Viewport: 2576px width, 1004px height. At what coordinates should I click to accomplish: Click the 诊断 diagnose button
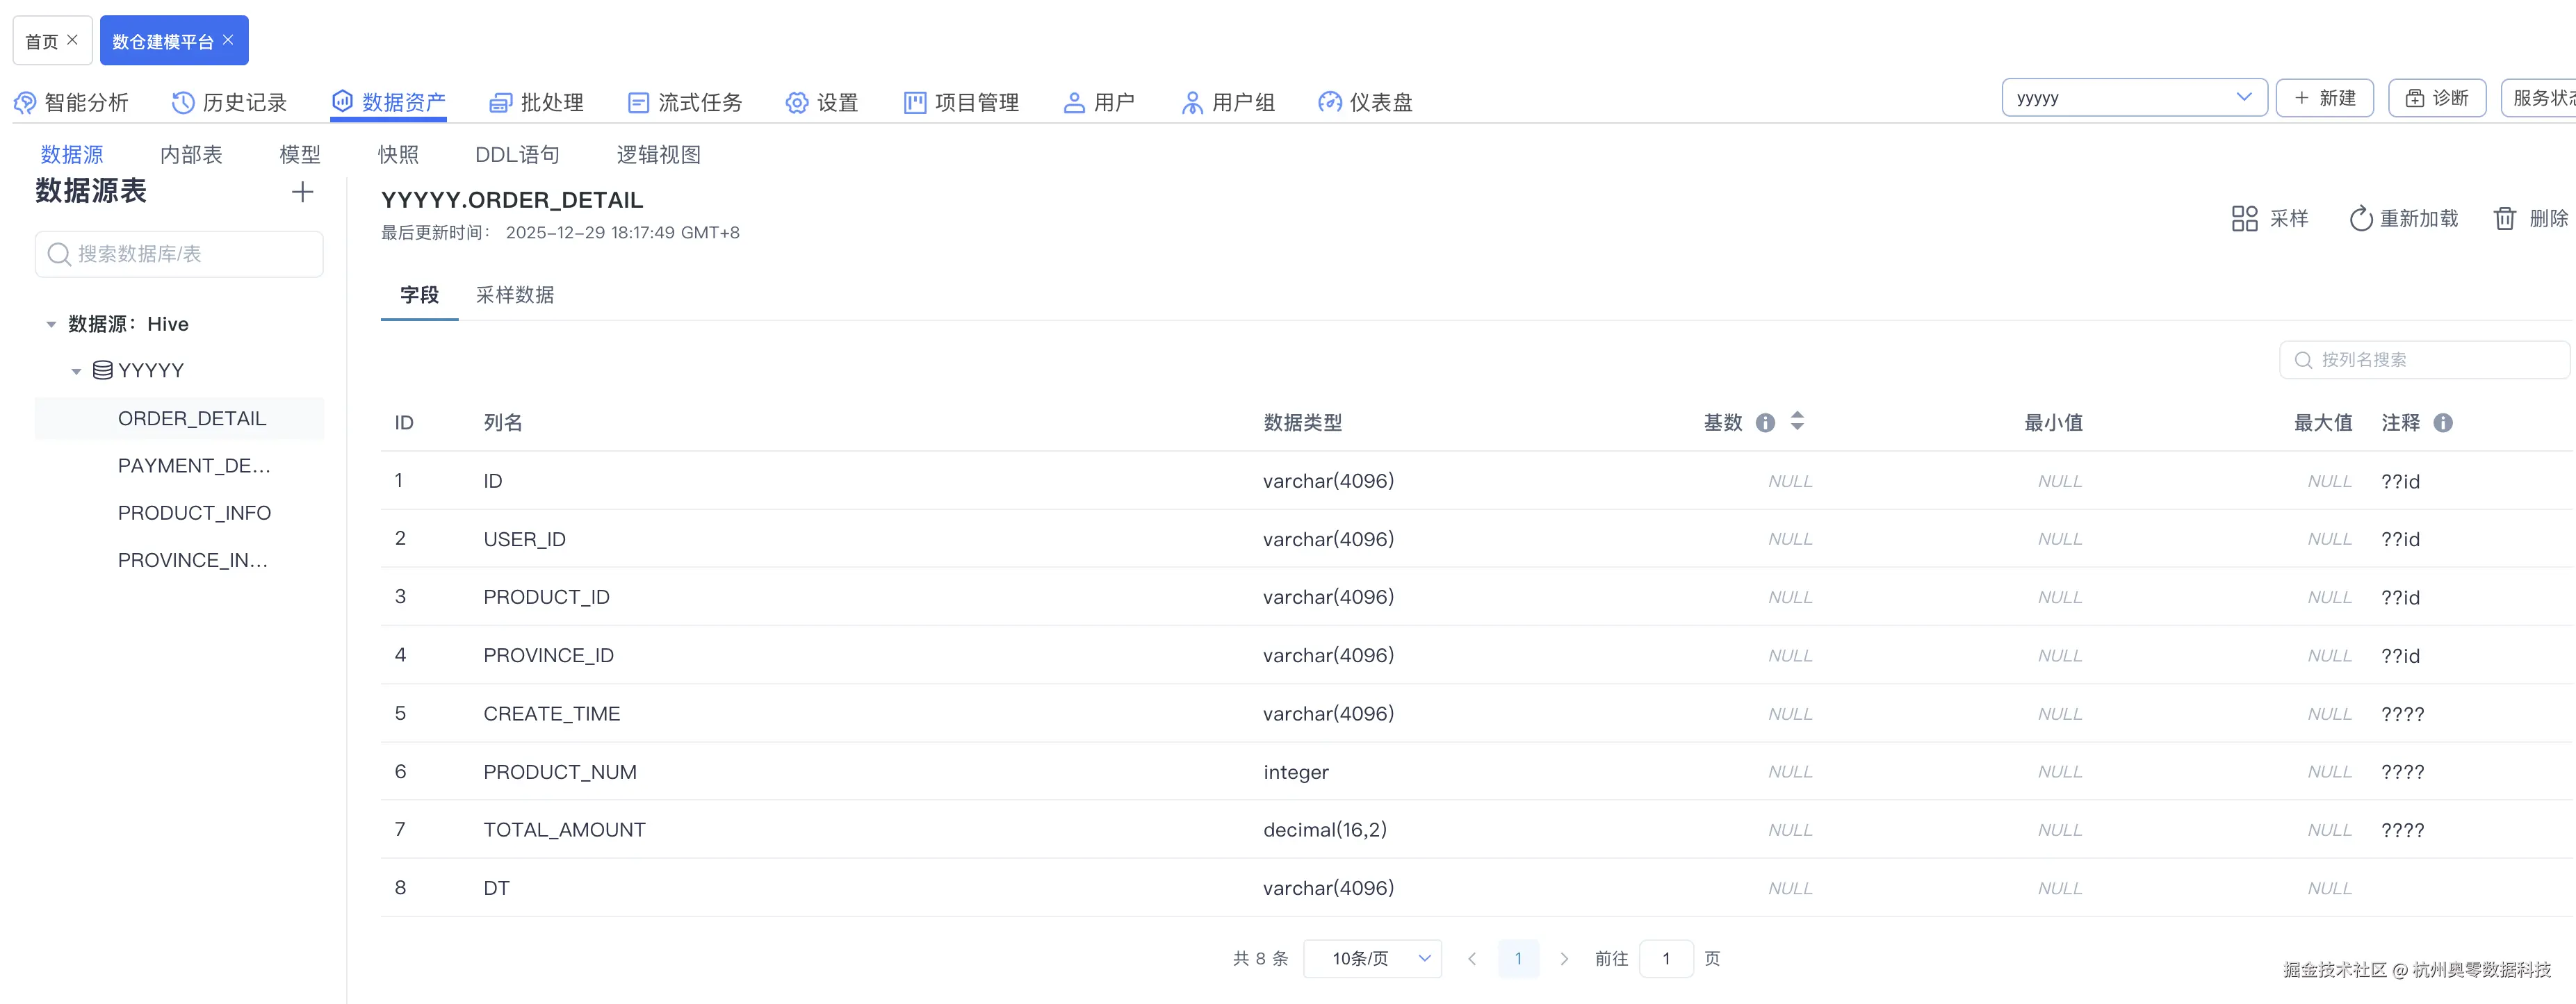[2437, 97]
